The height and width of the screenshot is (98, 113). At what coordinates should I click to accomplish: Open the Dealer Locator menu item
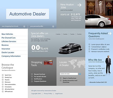point(8,53)
